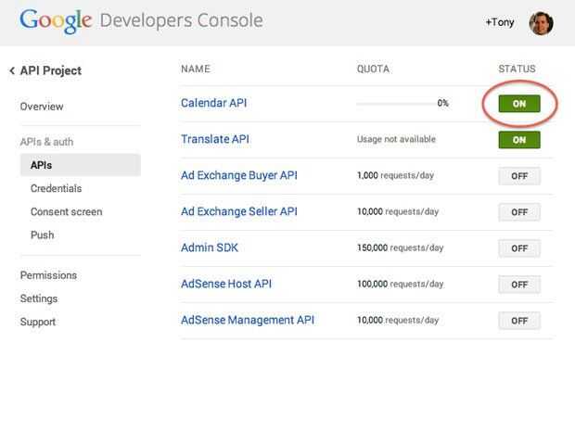Screen dimensions: 575x431
Task: Open the Calendar API link
Action: [x=213, y=103]
